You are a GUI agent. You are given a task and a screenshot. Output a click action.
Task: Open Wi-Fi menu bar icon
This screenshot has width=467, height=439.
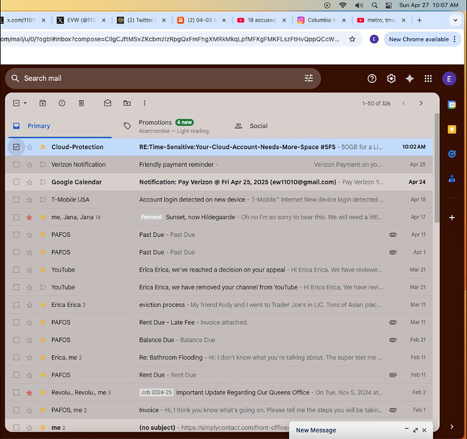click(343, 5)
